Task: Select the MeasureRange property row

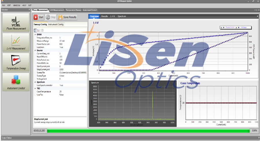Action: (60, 41)
